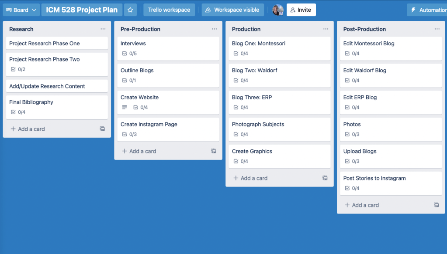This screenshot has width=447, height=254.
Task: Click create-from-template icon in Production list
Action: (x=325, y=178)
